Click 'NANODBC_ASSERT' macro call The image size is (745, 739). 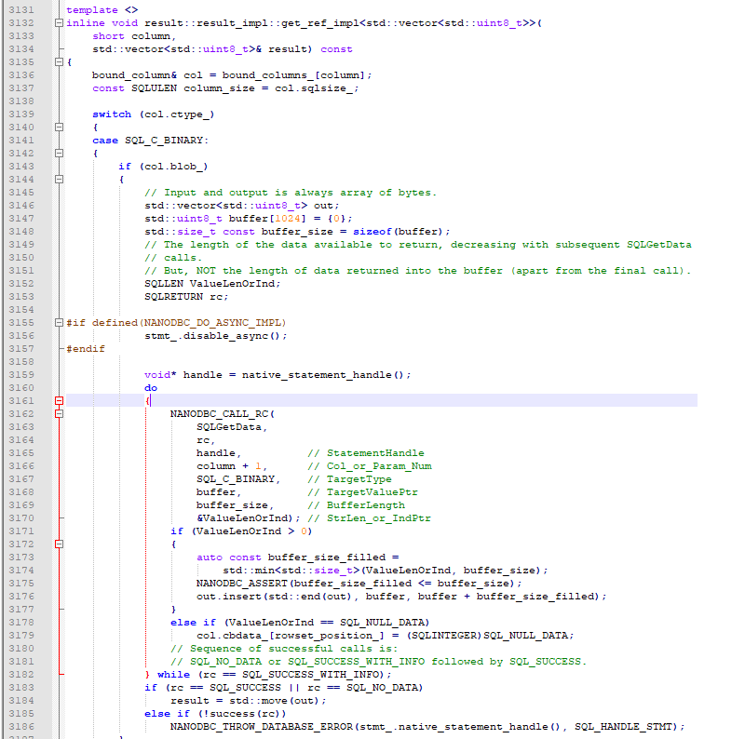pyautogui.click(x=242, y=583)
